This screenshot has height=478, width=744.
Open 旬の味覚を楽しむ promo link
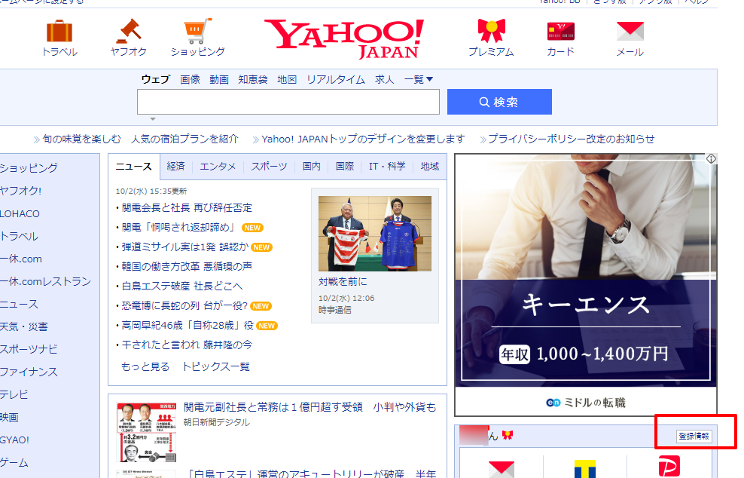[x=81, y=139]
